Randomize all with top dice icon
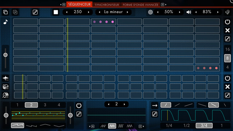This screenshot has width=233, height=131. tap(35, 12)
